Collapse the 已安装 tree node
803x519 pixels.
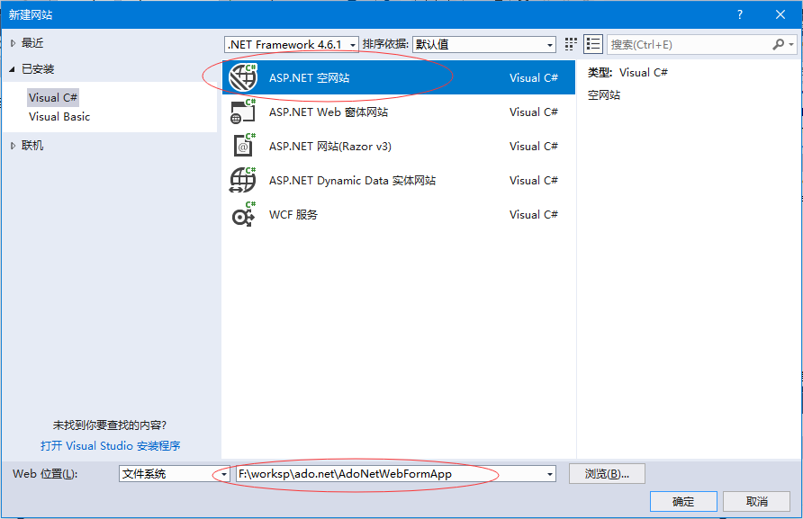tap(13, 69)
